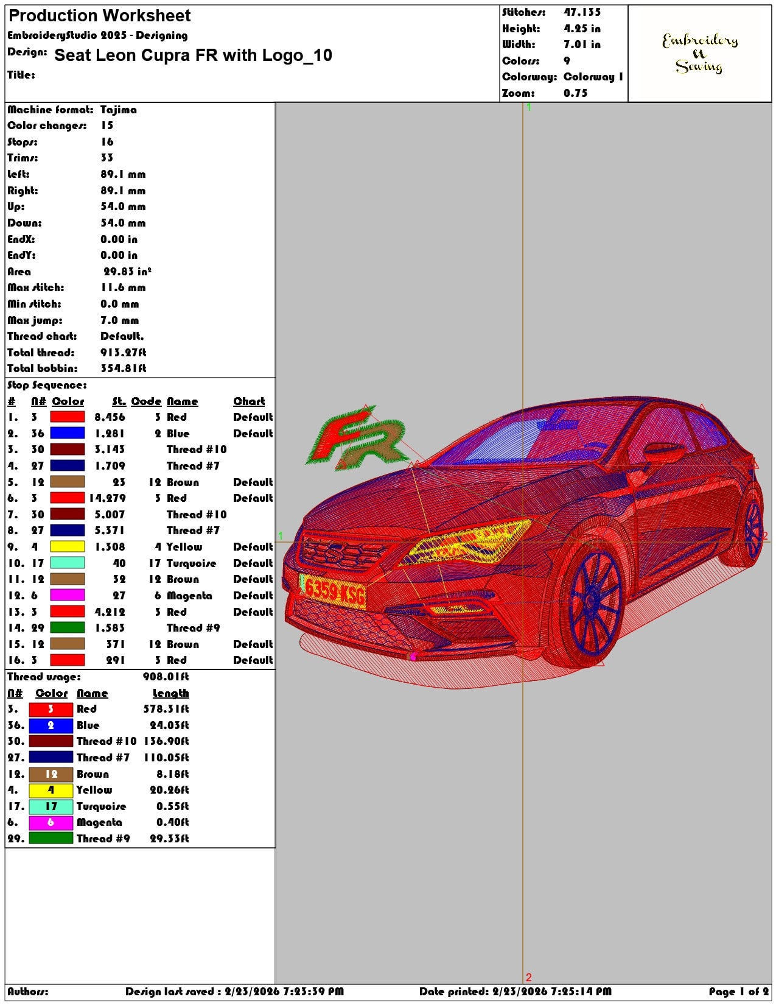The width and height of the screenshot is (776, 1005).
Task: Click the 'Stop Sequence:' header
Action: click(47, 386)
